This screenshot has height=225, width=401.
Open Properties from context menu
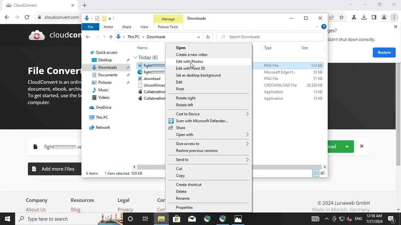point(209,207)
